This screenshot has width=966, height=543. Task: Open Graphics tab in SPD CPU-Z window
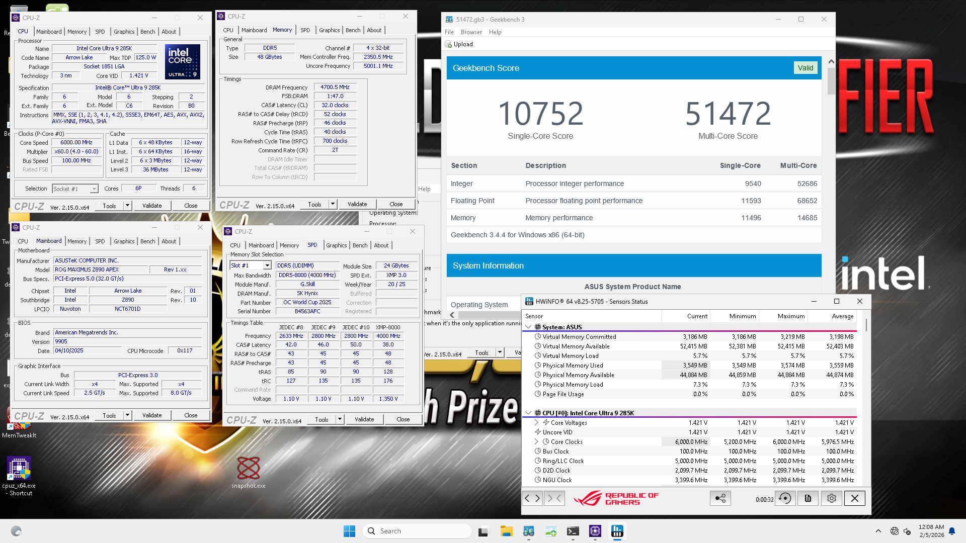337,245
